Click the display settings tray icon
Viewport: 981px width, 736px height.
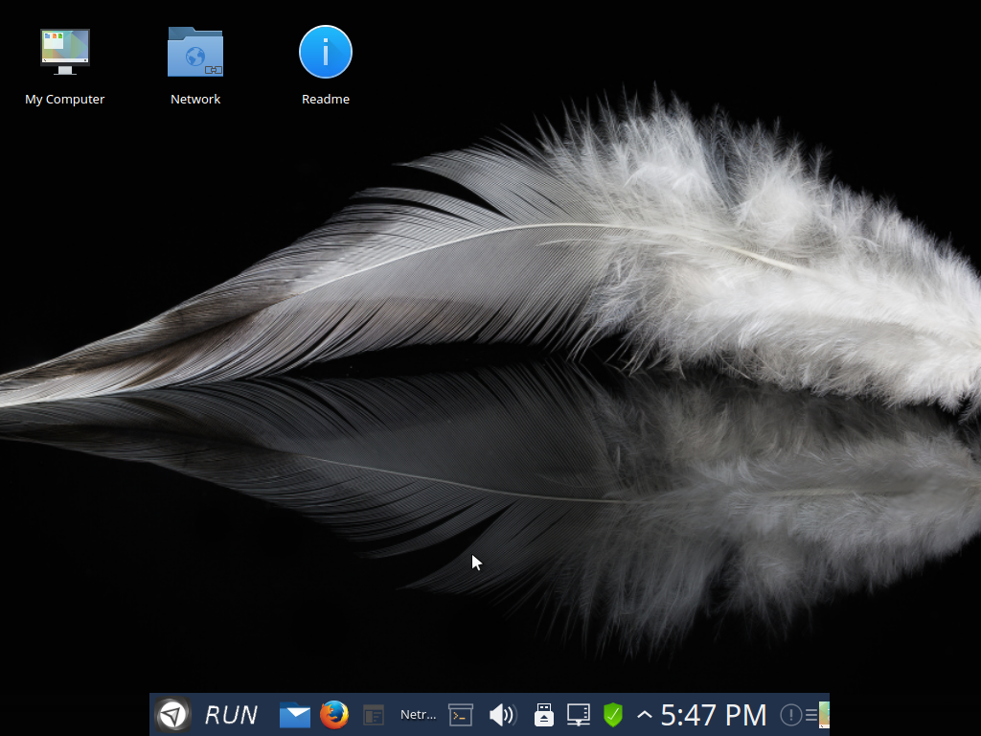(578, 715)
